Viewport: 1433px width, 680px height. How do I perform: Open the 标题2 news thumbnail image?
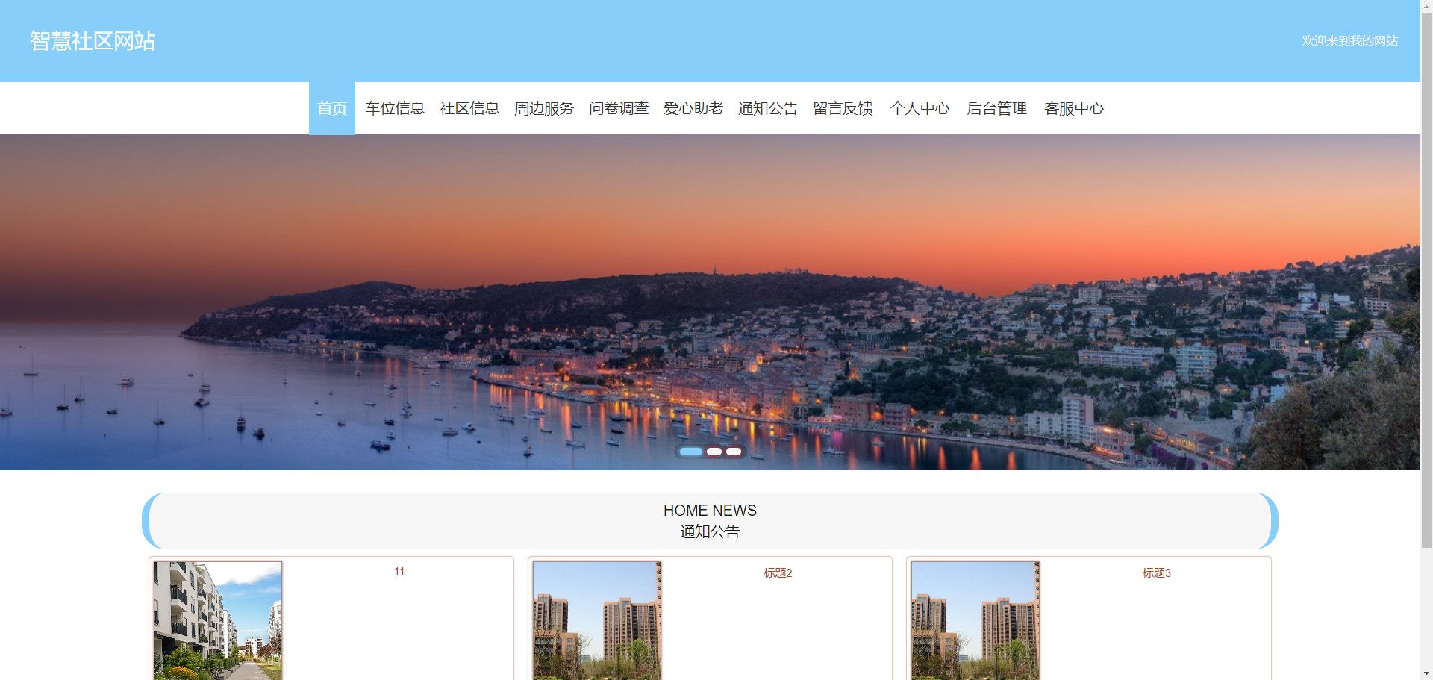pos(597,620)
